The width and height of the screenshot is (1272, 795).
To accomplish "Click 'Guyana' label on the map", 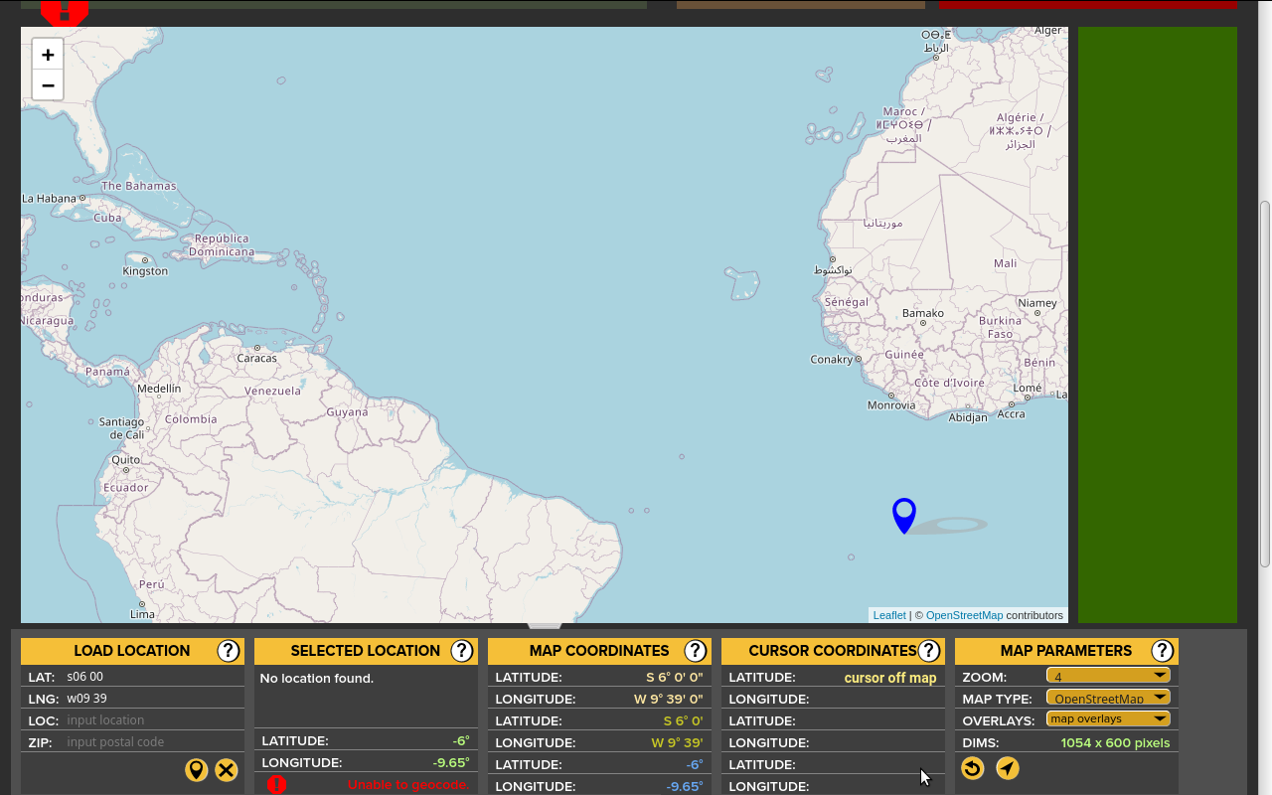I will (347, 411).
